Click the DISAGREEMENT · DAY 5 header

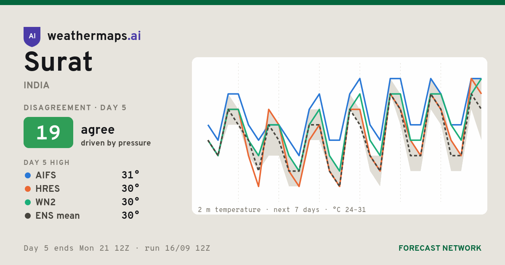click(x=75, y=108)
